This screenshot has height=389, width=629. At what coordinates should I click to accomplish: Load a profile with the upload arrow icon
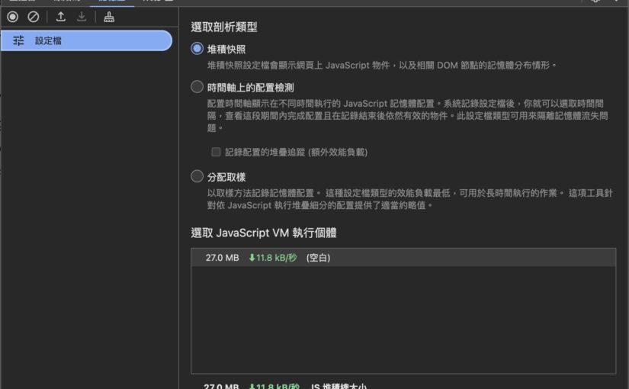coord(61,17)
